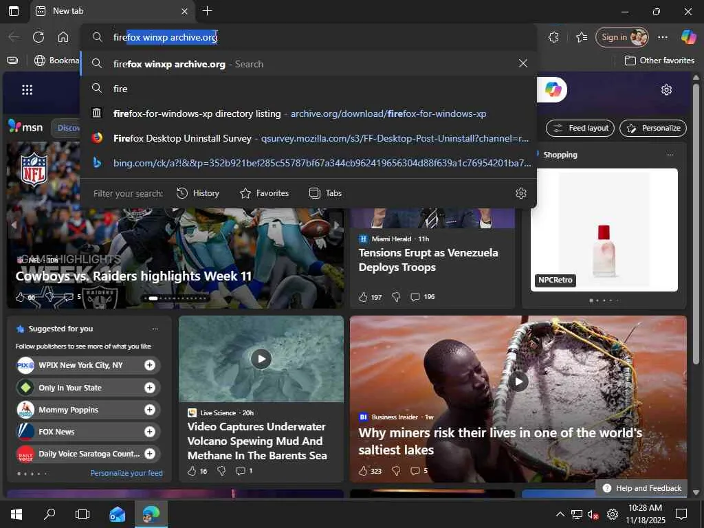
Task: Follow Only In Your State publisher
Action: tap(149, 388)
